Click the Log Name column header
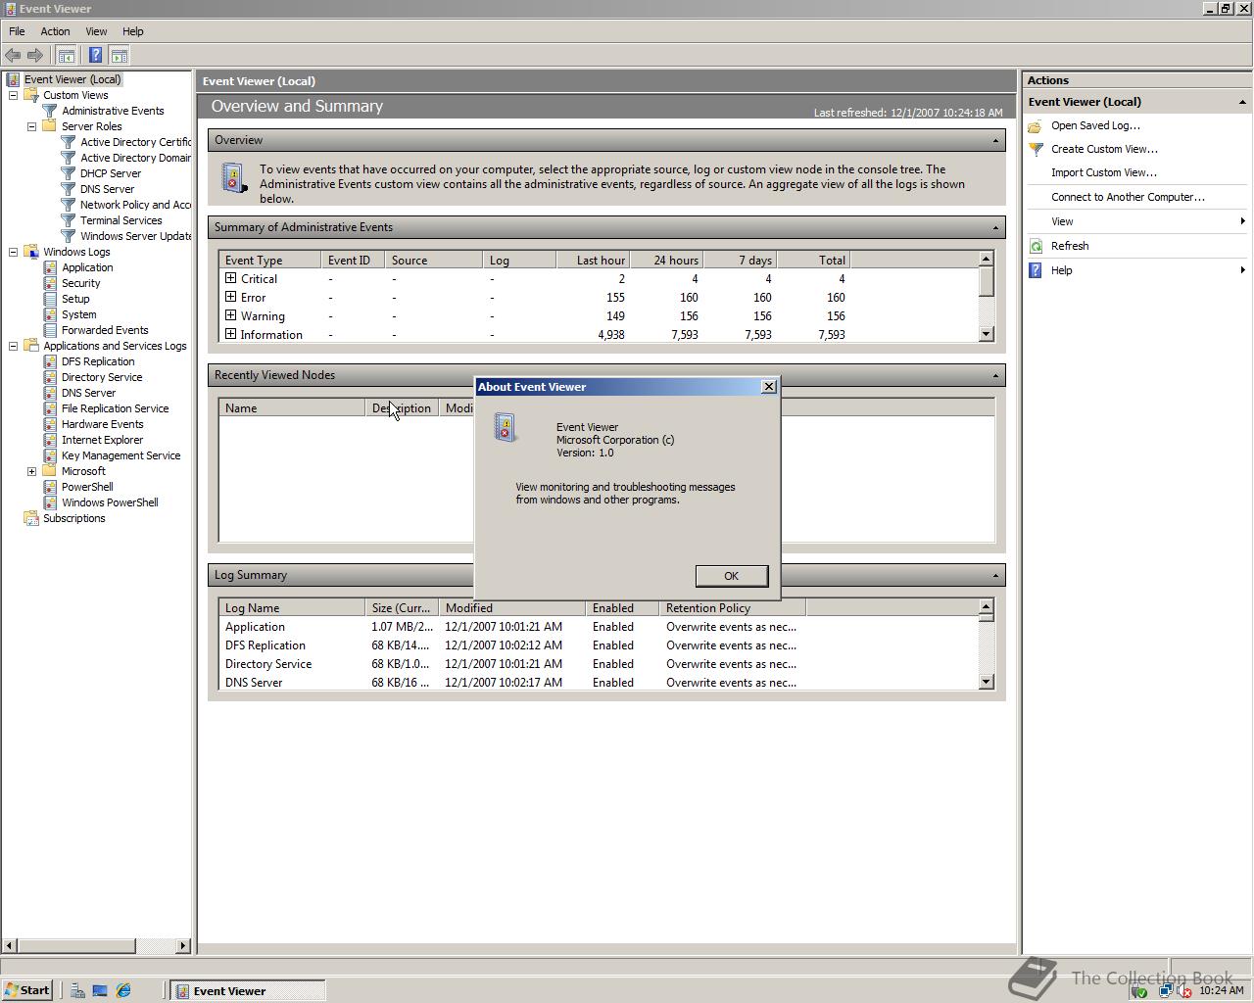The width and height of the screenshot is (1254, 1003). [x=292, y=607]
